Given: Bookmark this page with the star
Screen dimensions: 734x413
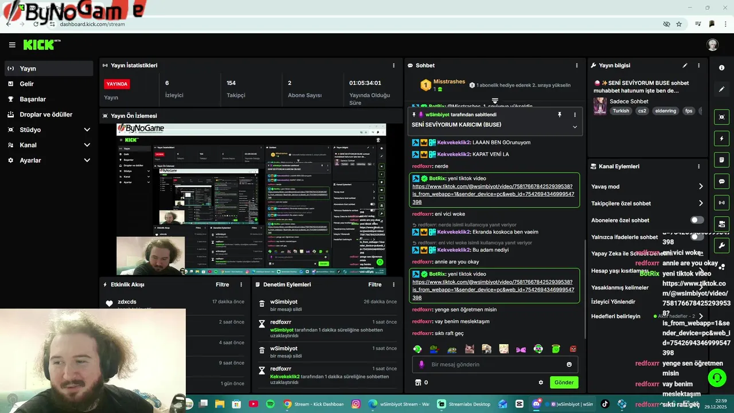Looking at the screenshot, I should (679, 24).
